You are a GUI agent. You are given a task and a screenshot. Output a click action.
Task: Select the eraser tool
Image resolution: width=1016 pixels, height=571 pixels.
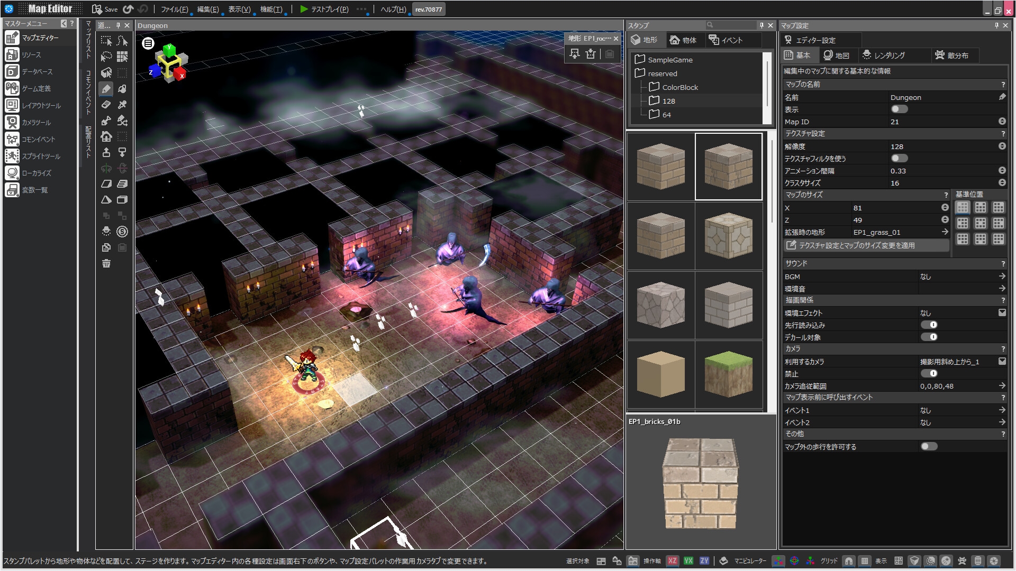(106, 105)
